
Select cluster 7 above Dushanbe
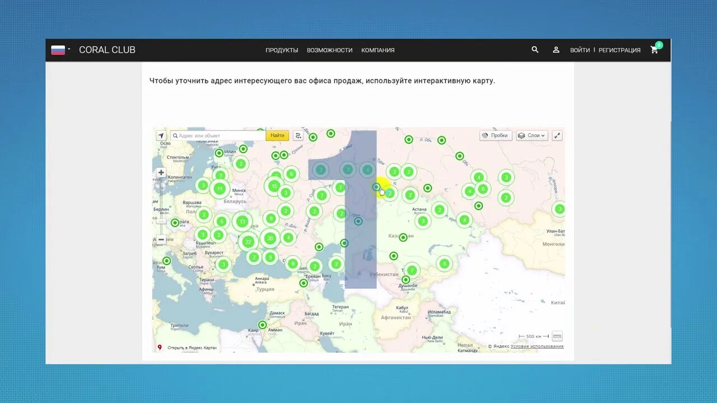tap(412, 270)
